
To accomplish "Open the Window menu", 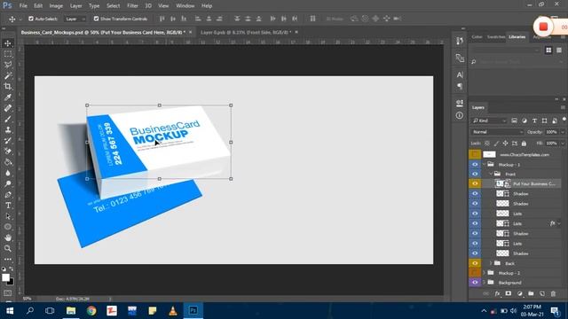I will (185, 6).
